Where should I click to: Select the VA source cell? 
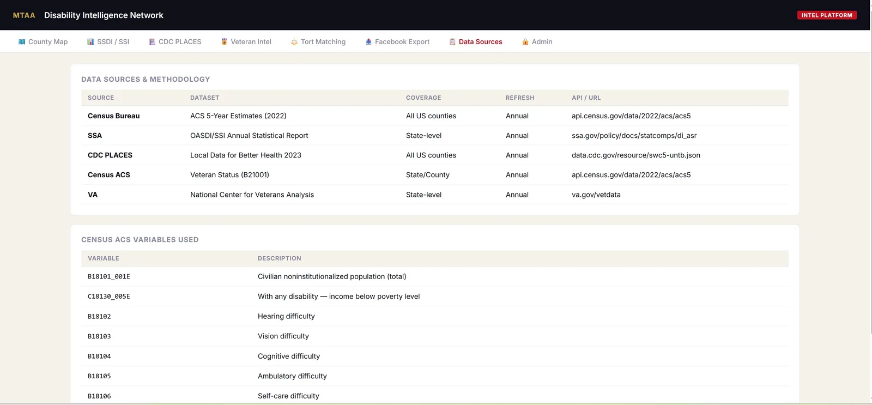click(93, 195)
